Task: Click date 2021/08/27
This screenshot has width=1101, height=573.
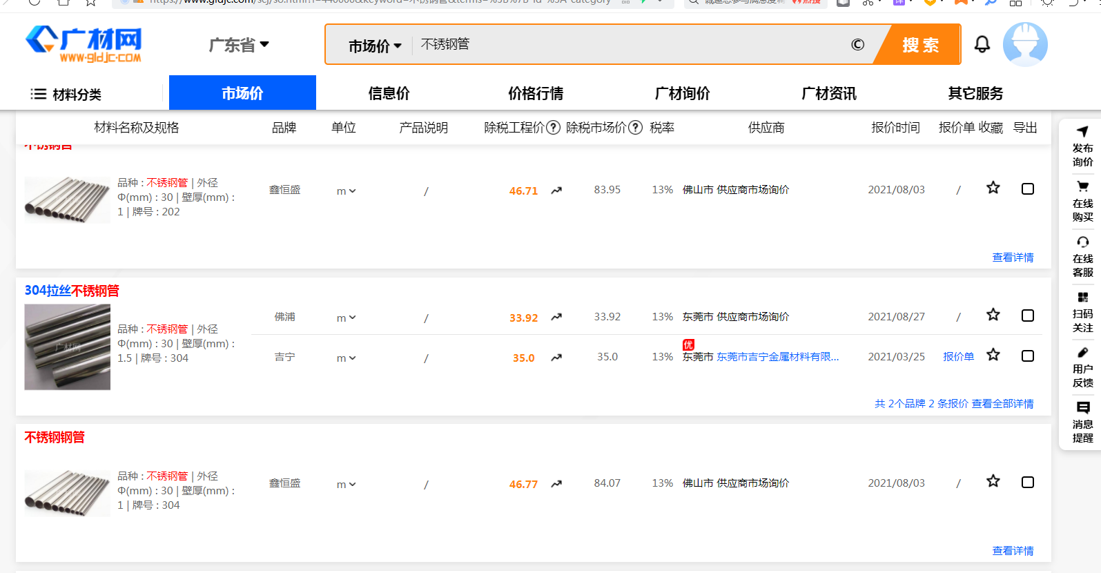Action: click(896, 317)
